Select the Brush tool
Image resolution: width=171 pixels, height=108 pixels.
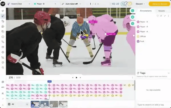pyautogui.click(x=3, y=26)
